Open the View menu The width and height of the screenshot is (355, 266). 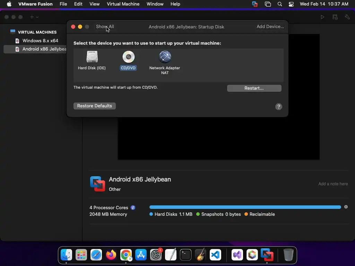94,4
